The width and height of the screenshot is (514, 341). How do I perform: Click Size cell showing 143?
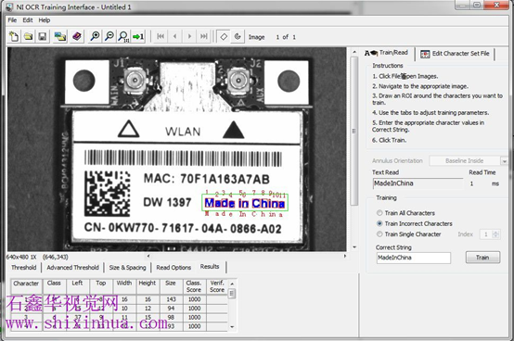point(171,299)
